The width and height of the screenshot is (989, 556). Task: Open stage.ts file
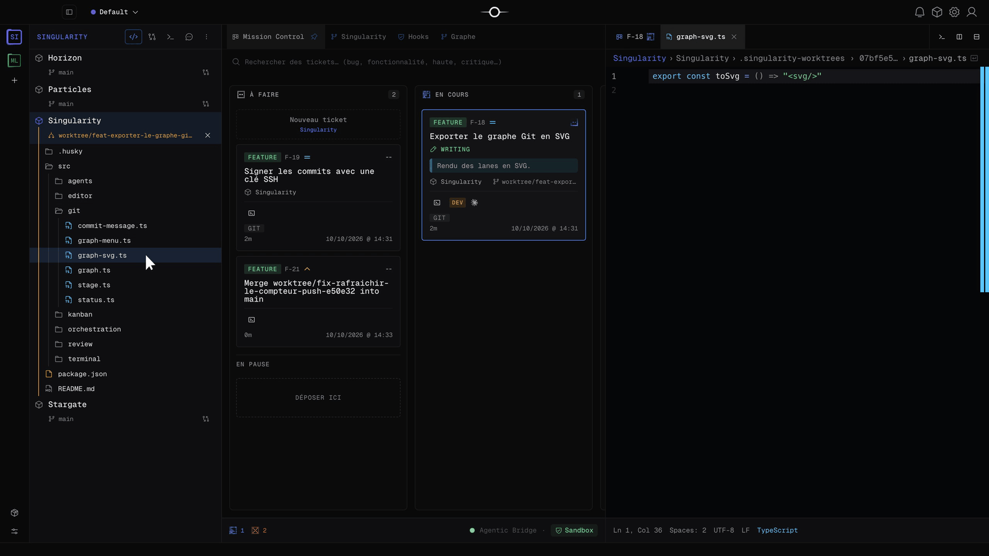pos(125,285)
